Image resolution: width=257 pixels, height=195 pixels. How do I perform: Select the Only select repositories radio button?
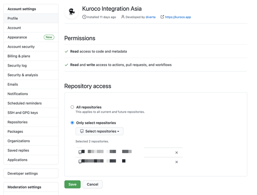pyautogui.click(x=72, y=122)
